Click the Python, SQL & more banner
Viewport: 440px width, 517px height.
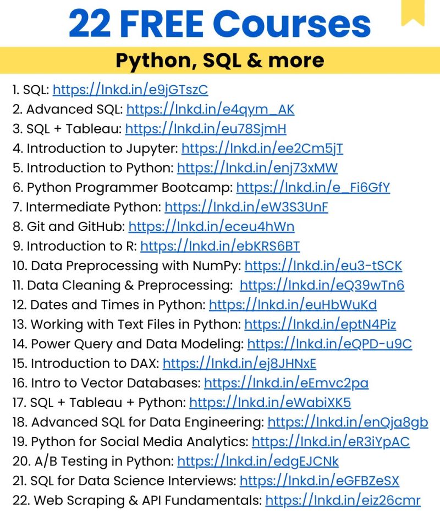220,61
